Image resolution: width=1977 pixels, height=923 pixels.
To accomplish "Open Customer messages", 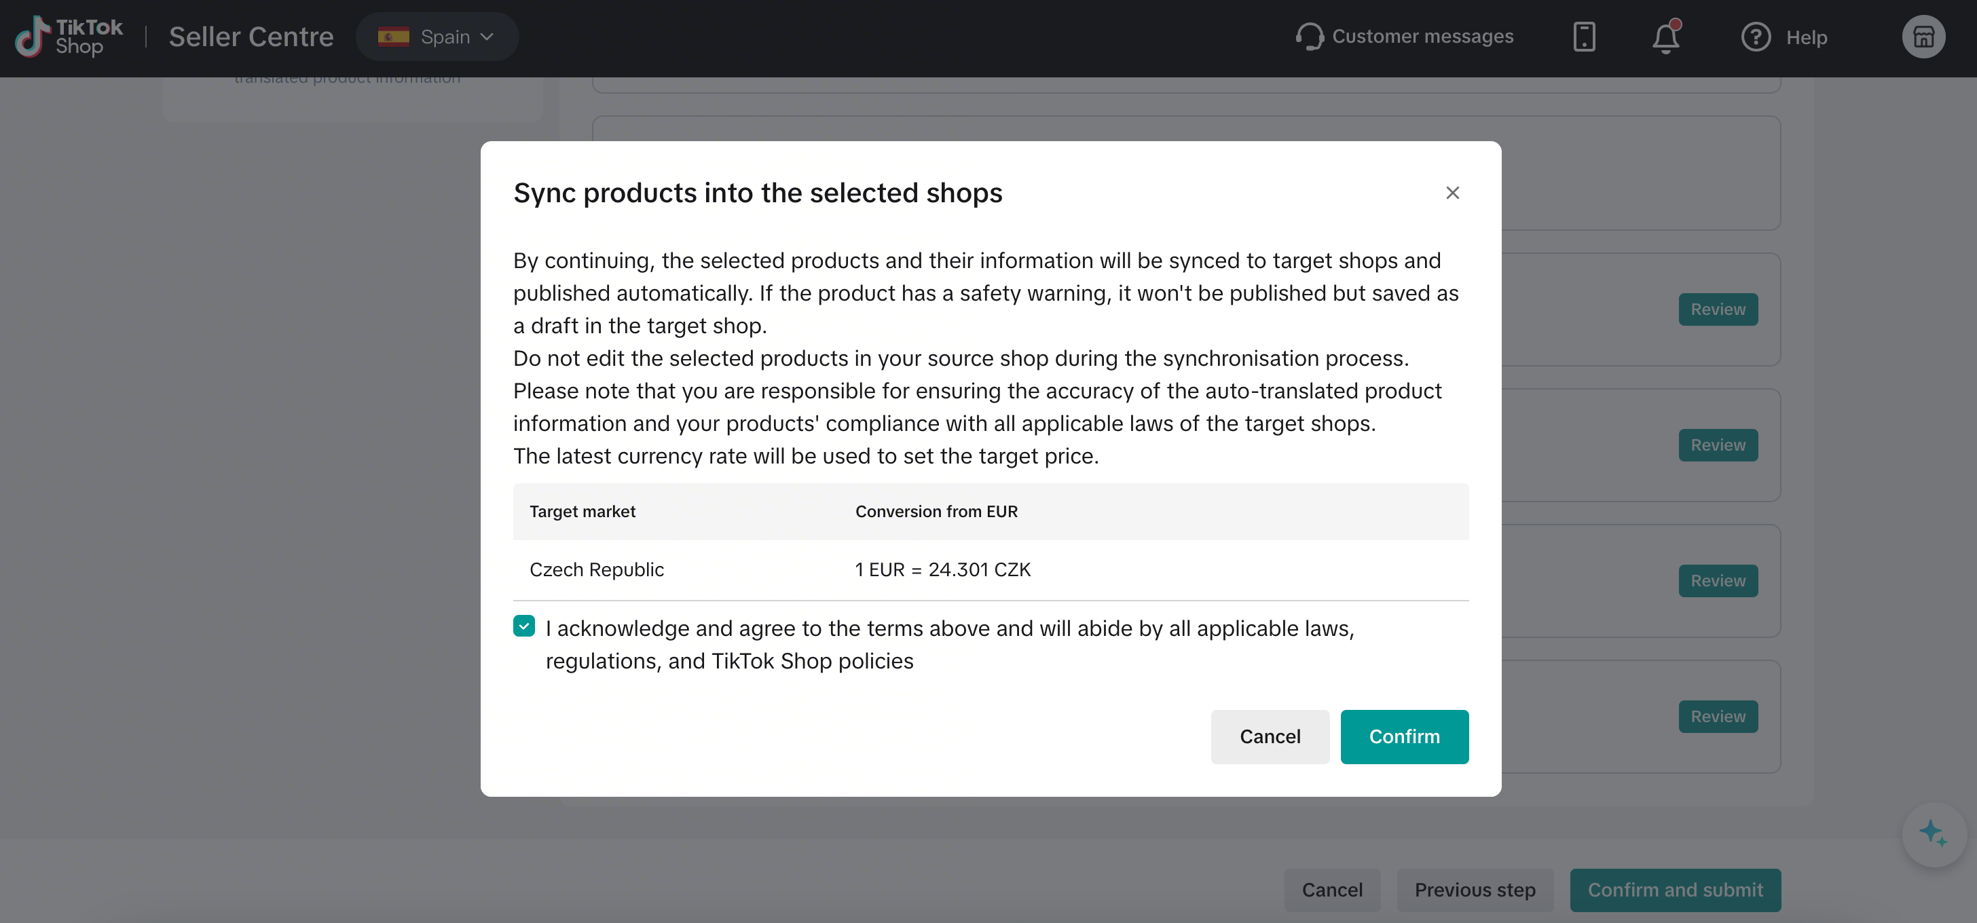I will pos(1404,37).
